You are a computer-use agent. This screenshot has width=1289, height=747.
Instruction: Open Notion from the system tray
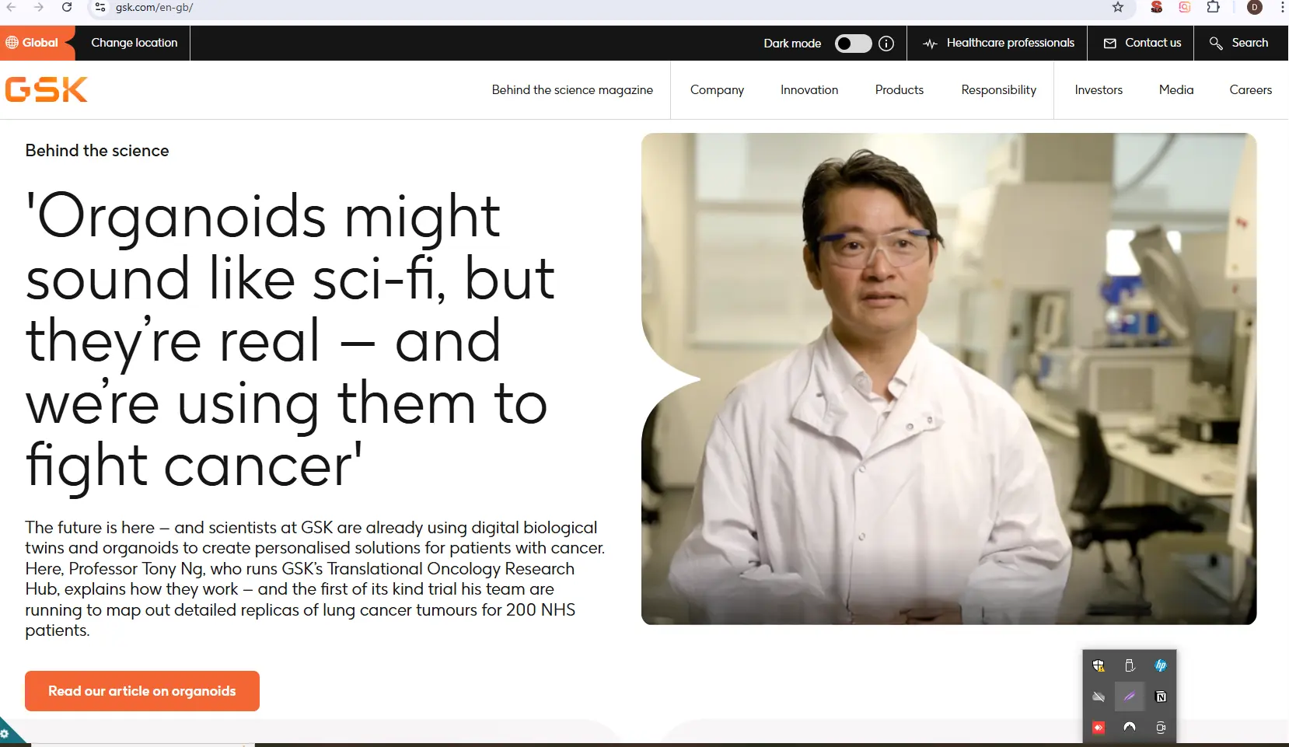tap(1161, 696)
